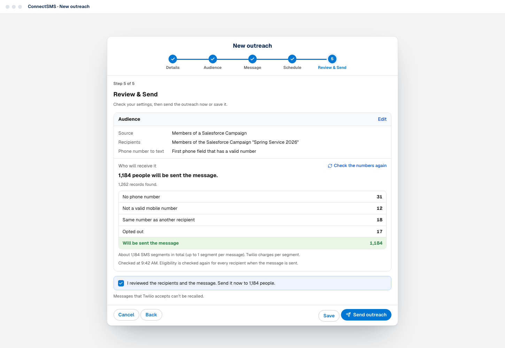
Task: Go to the Audience step label
Action: point(213,68)
